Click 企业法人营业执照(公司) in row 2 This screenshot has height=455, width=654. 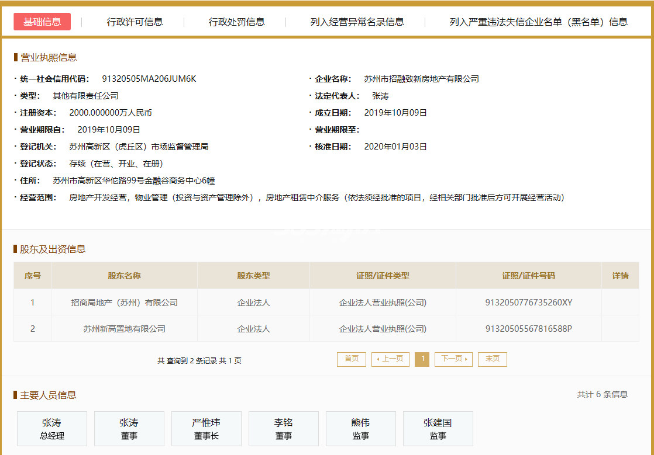click(x=383, y=329)
